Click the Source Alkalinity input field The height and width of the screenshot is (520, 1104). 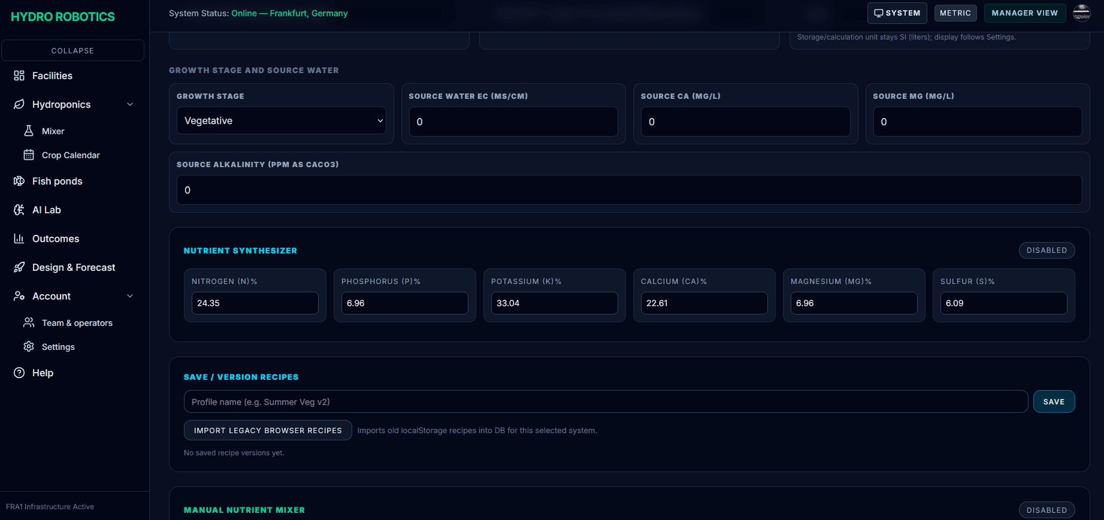point(629,190)
